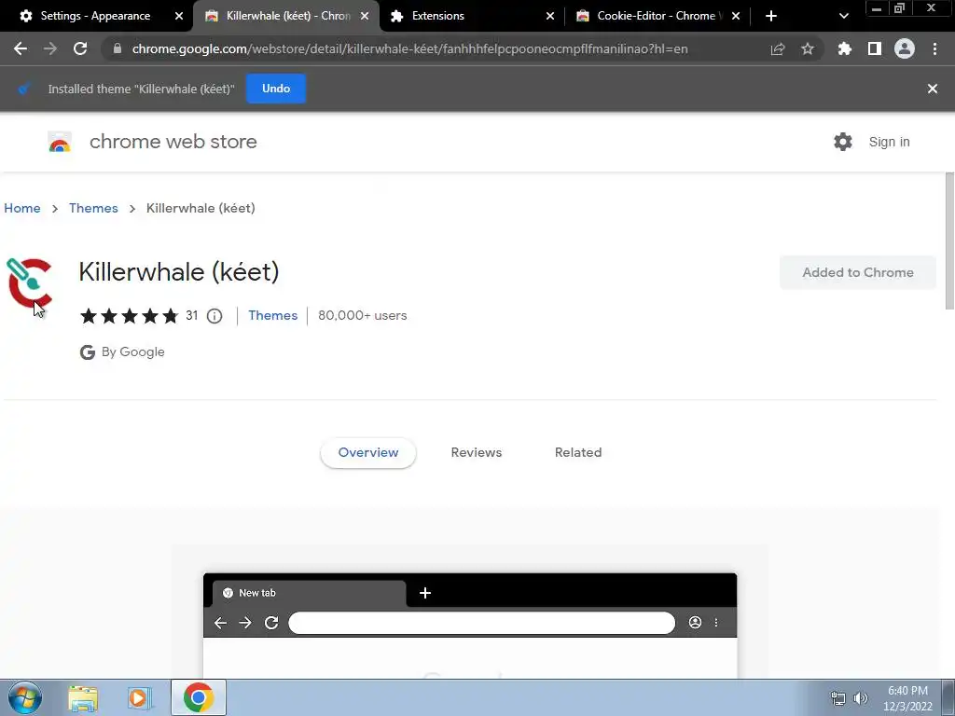The width and height of the screenshot is (955, 716).
Task: Open Chrome three-dot menu
Action: tap(934, 48)
